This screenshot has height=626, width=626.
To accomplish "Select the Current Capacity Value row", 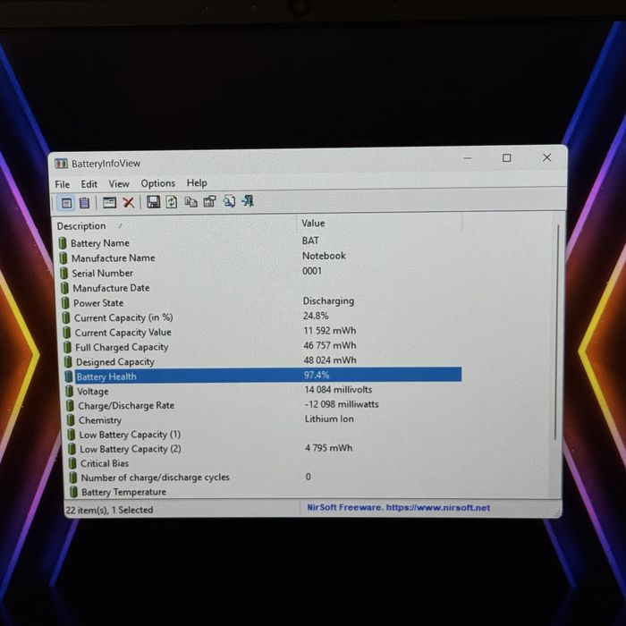I will point(262,332).
